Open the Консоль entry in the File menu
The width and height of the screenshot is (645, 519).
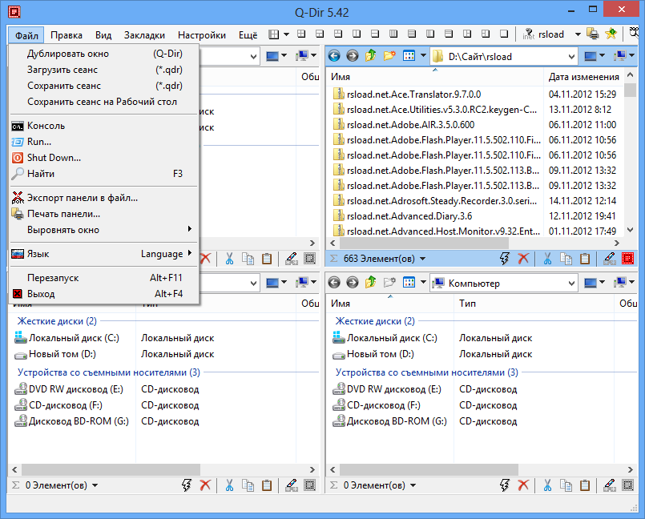click(103, 126)
